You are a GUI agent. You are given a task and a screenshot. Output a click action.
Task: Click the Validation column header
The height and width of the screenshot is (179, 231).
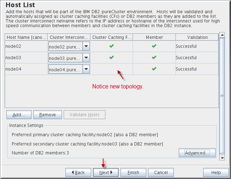click(x=197, y=37)
